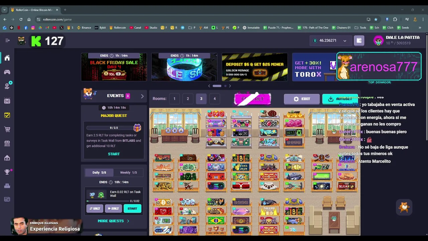Switch to Room 1
Screen dimensions: 428x241
(174, 99)
